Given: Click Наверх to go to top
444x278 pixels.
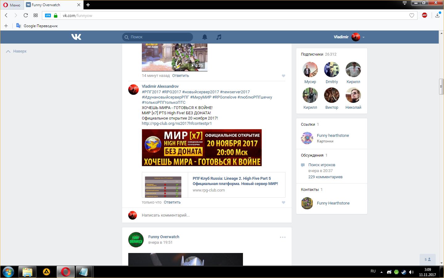Looking at the screenshot, I should tap(16, 51).
